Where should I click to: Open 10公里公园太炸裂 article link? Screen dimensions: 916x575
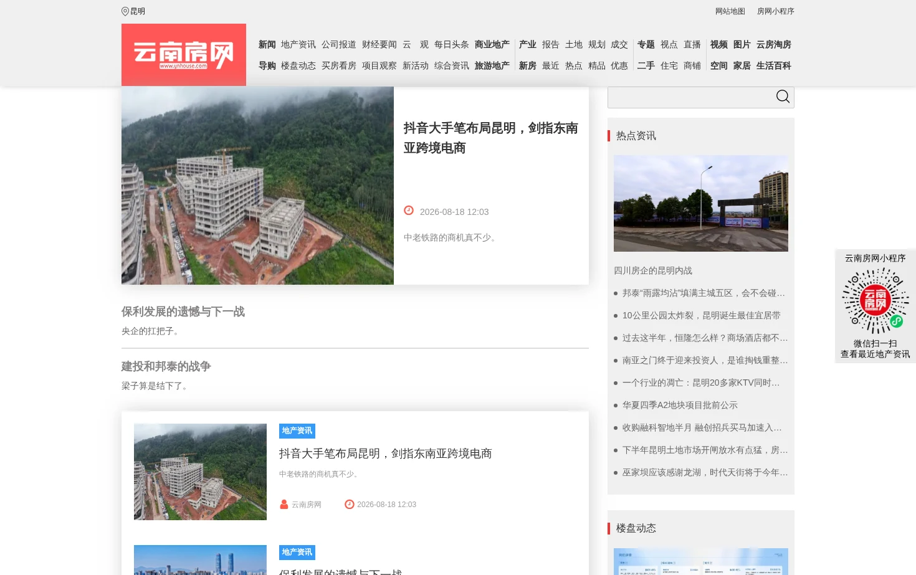(x=702, y=315)
